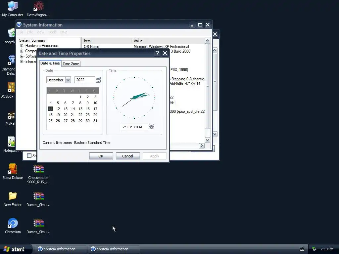Click the Value column header

pyautogui.click(x=168, y=41)
